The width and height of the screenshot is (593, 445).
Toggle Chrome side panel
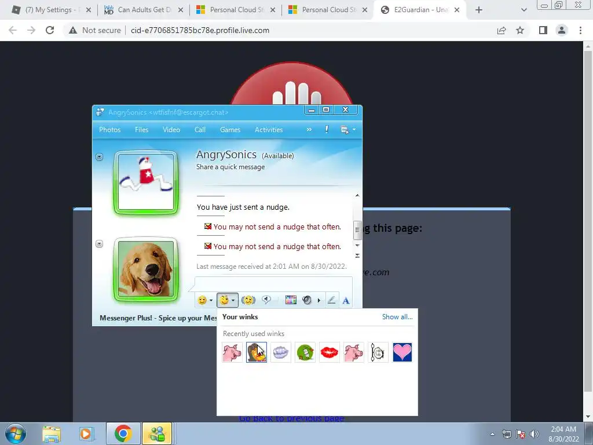pyautogui.click(x=543, y=30)
